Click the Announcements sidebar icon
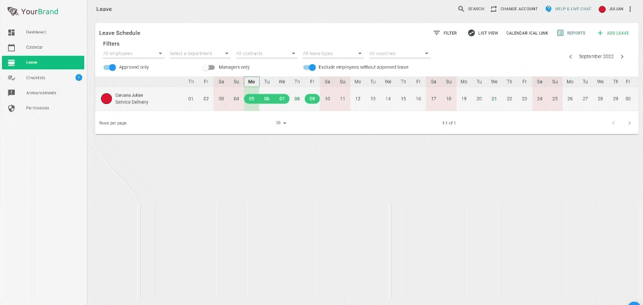Image resolution: width=643 pixels, height=305 pixels. coord(12,93)
